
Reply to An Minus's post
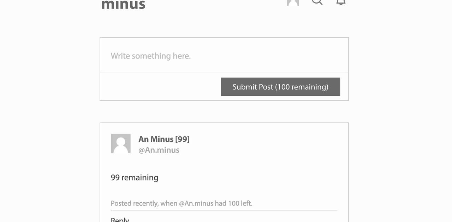[x=120, y=220]
